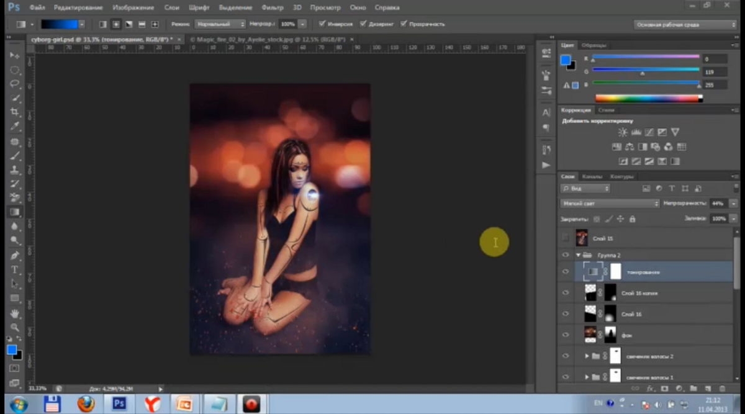Show the hidden layer Слой 15
Viewport: 745px width, 414px height.
pyautogui.click(x=565, y=238)
